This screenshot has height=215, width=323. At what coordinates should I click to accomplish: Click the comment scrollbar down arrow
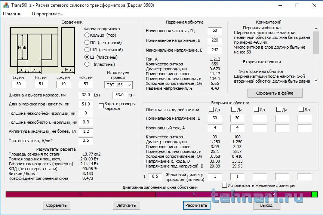click(x=316, y=80)
